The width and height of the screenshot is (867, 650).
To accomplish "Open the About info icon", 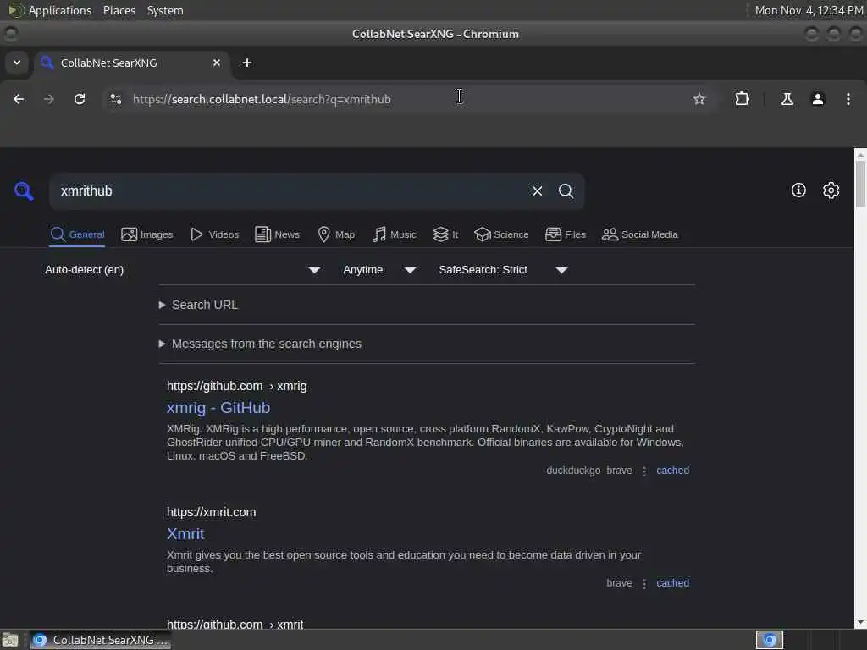I will pyautogui.click(x=798, y=190).
